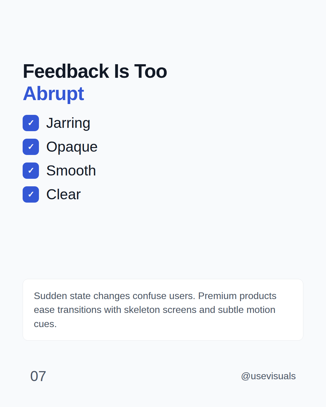
Task: Select the word cues on last line
Action: (44, 324)
